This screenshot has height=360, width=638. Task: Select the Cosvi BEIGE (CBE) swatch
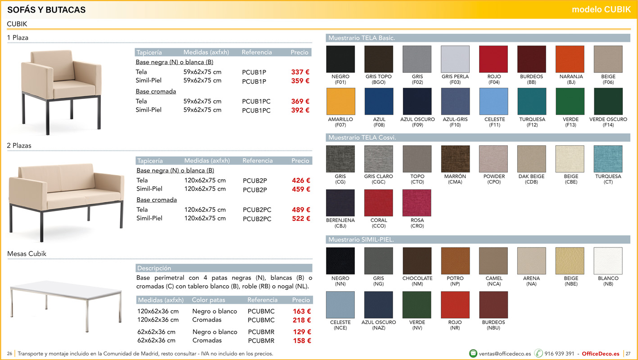(570, 159)
